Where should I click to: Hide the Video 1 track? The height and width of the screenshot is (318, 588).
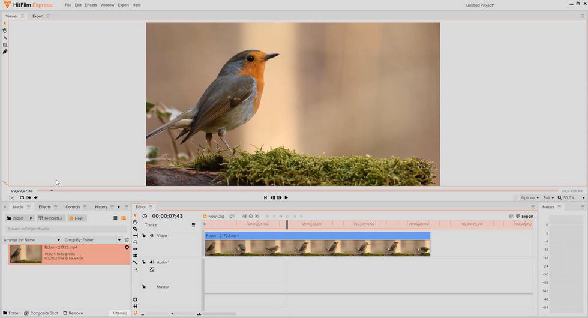(152, 236)
